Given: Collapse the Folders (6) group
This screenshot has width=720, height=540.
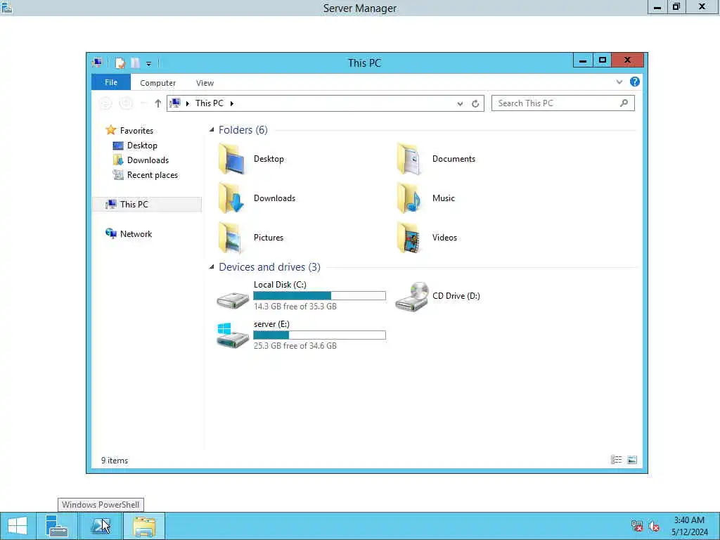Looking at the screenshot, I should 212,130.
